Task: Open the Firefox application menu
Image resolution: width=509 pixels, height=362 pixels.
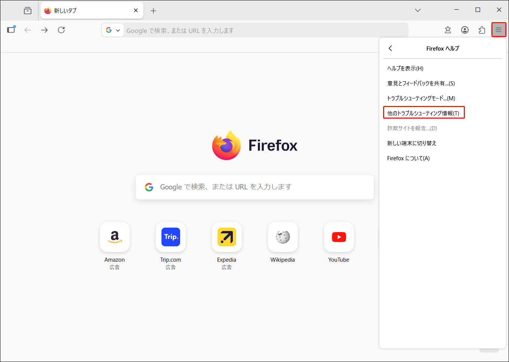Action: pyautogui.click(x=499, y=30)
